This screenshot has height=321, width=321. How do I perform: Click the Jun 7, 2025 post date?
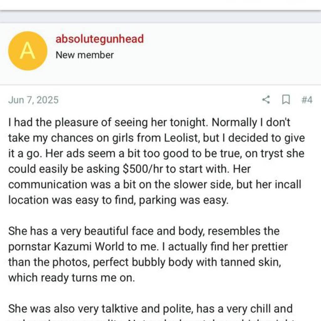33,100
